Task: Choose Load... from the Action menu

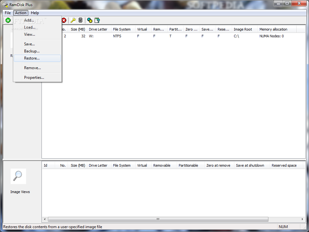Action: [37, 27]
